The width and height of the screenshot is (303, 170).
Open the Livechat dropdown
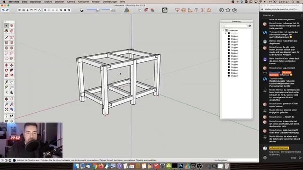click(268, 16)
